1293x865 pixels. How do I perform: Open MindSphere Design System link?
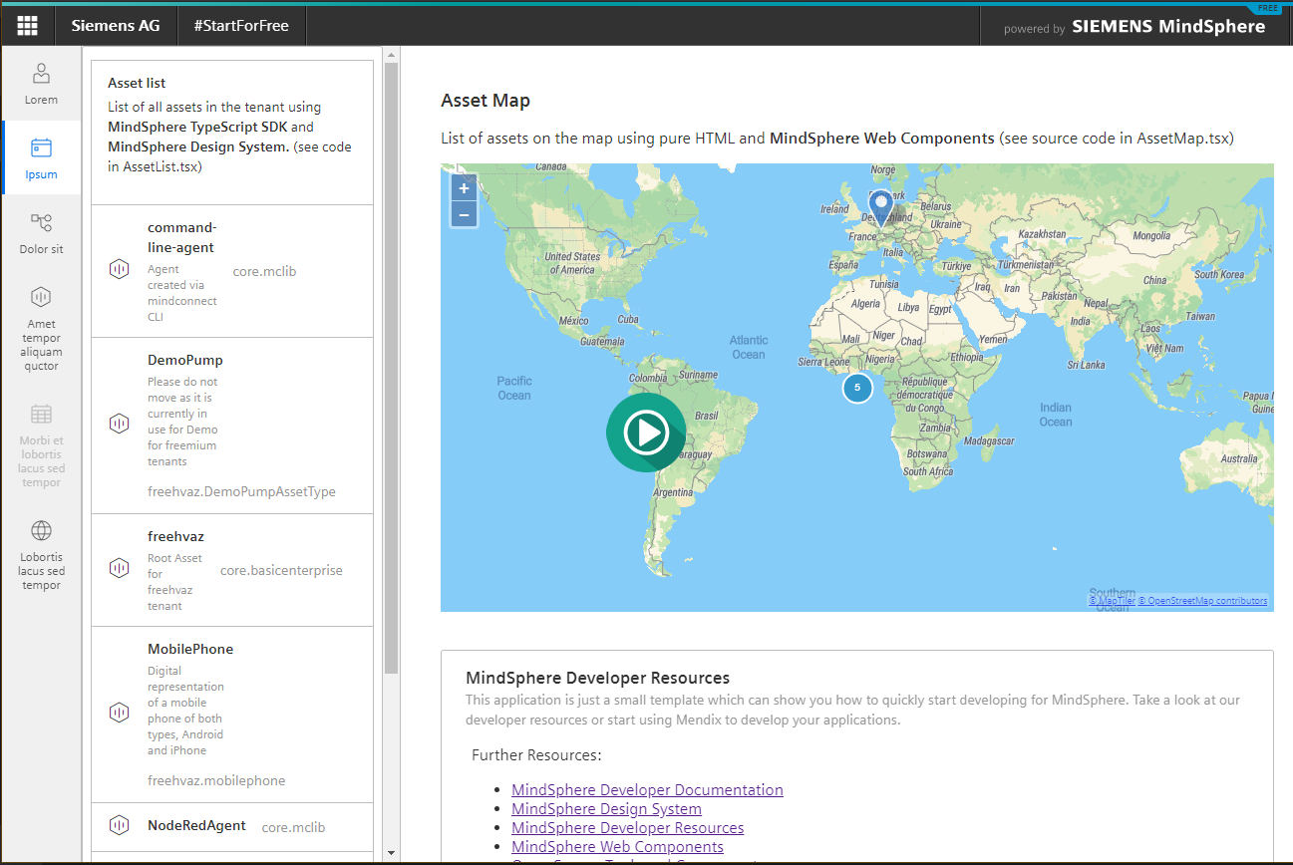pyautogui.click(x=606, y=808)
